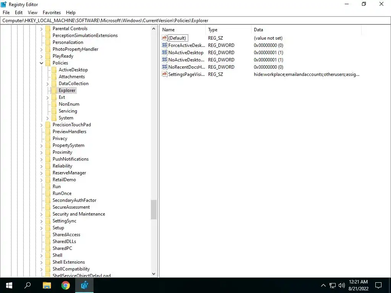
Task: Select the PerceptionSimulationExtensions key
Action: tap(85, 35)
